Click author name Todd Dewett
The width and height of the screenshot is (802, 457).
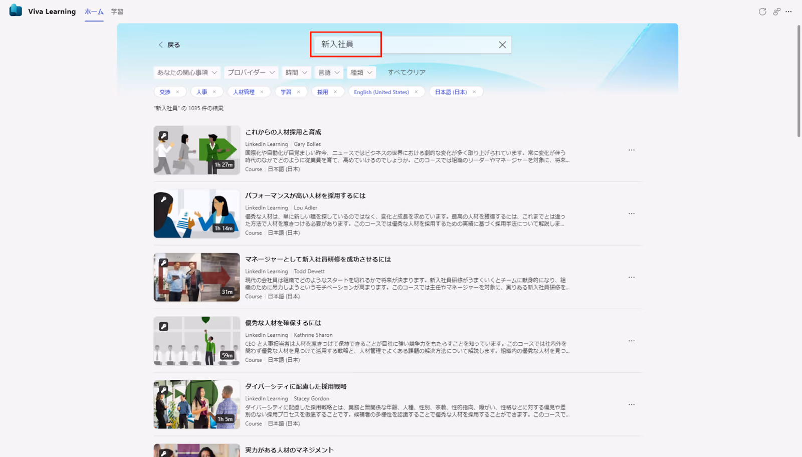pos(309,272)
